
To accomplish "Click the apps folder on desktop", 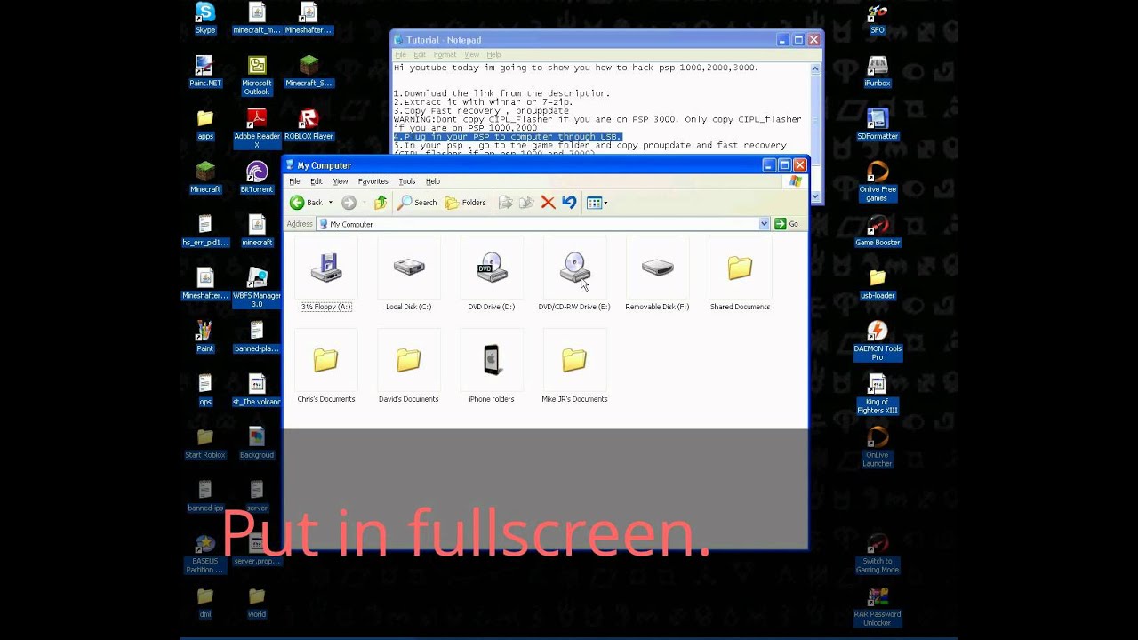I will tap(205, 124).
